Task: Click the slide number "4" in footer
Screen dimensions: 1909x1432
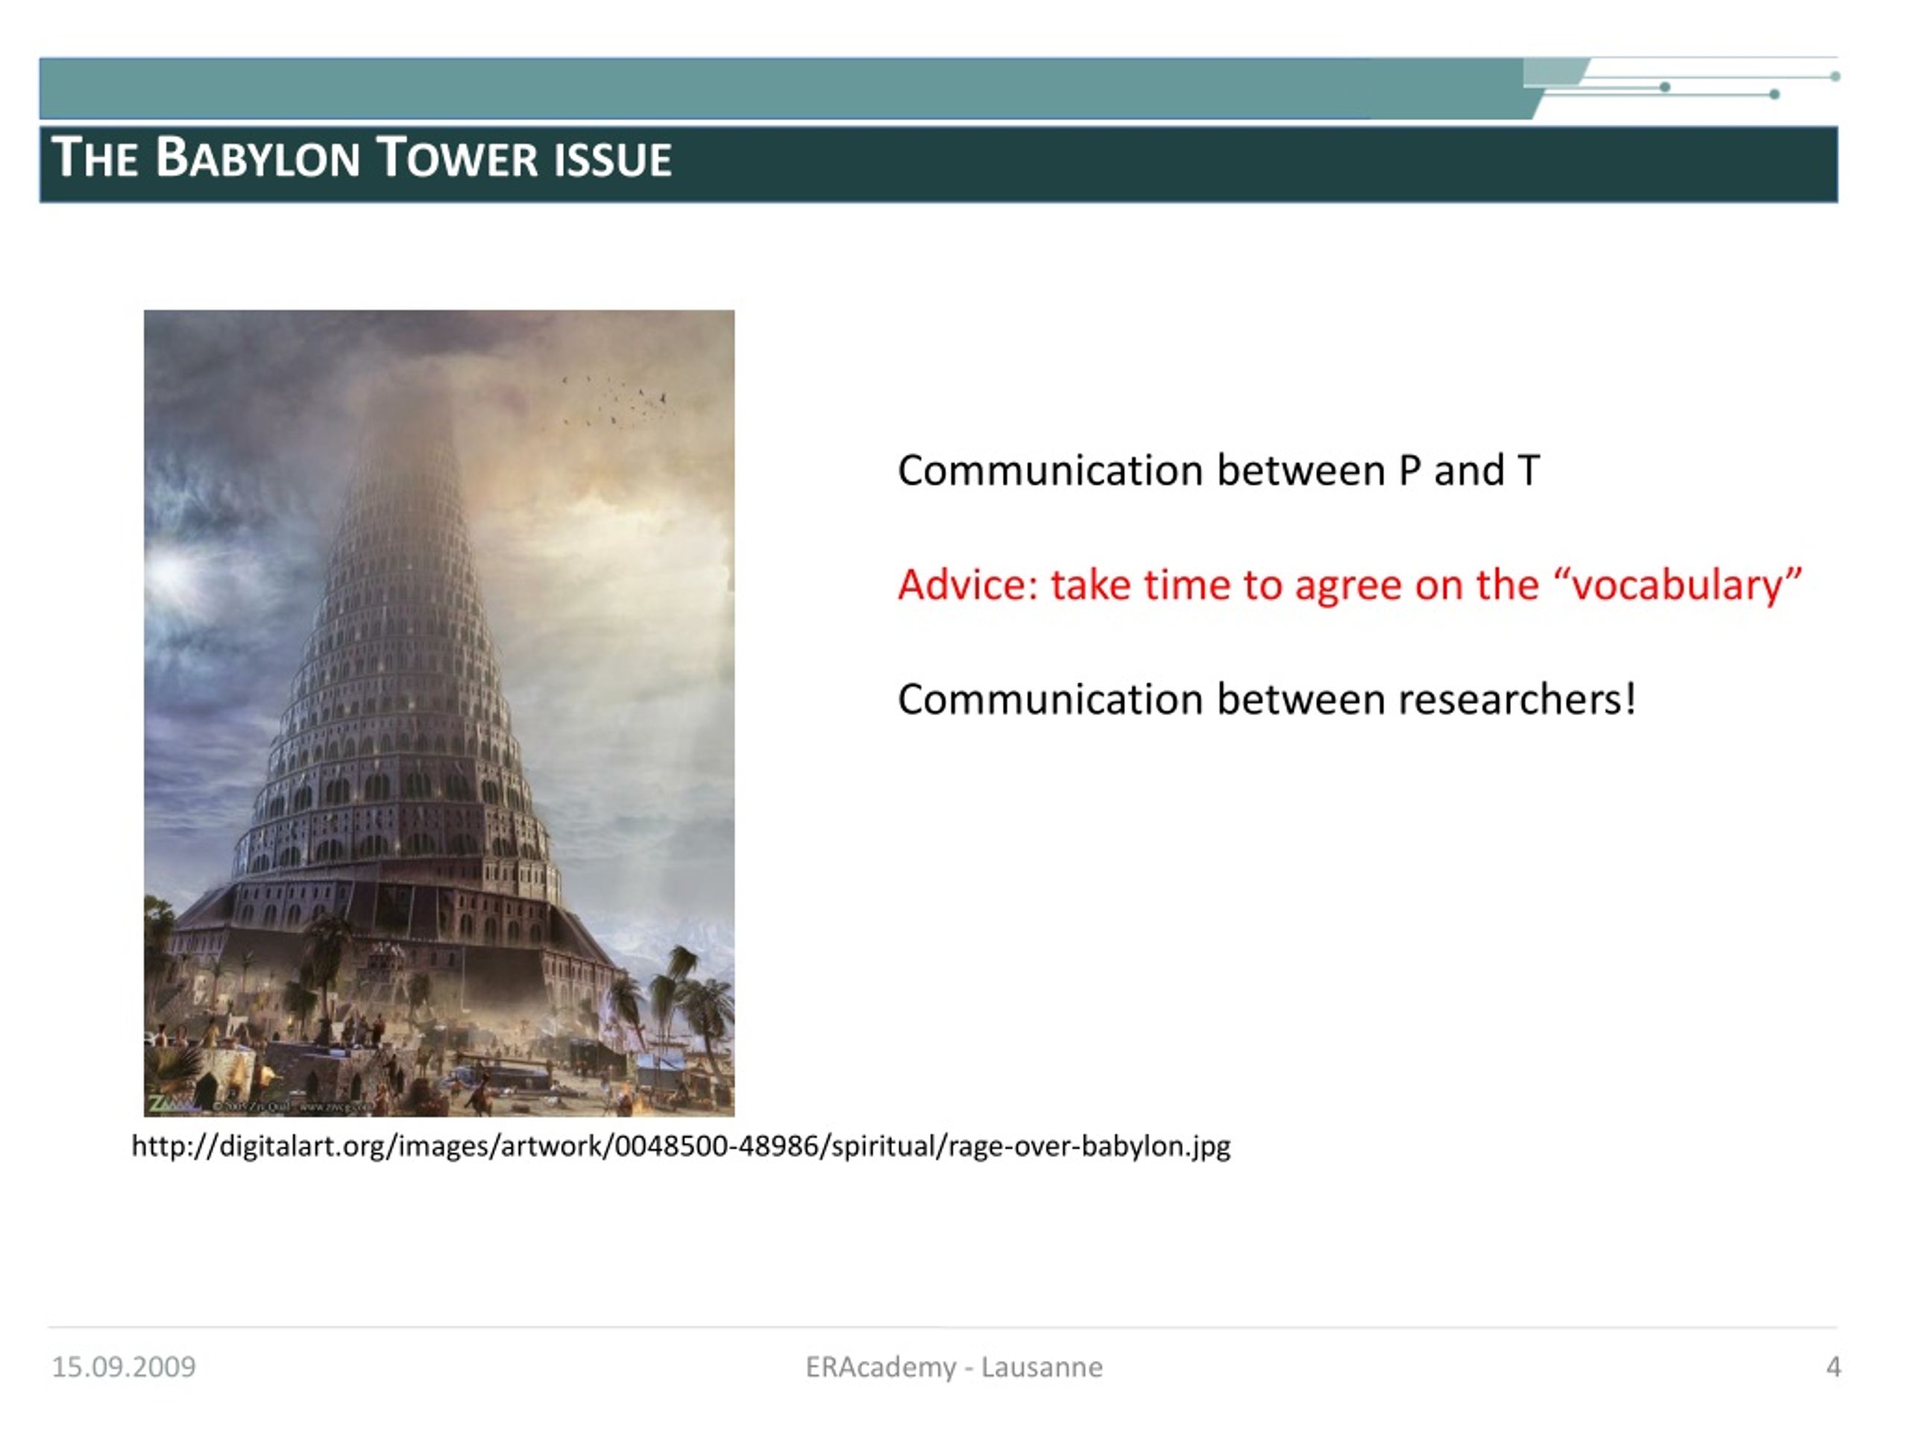Action: [x=1833, y=1367]
